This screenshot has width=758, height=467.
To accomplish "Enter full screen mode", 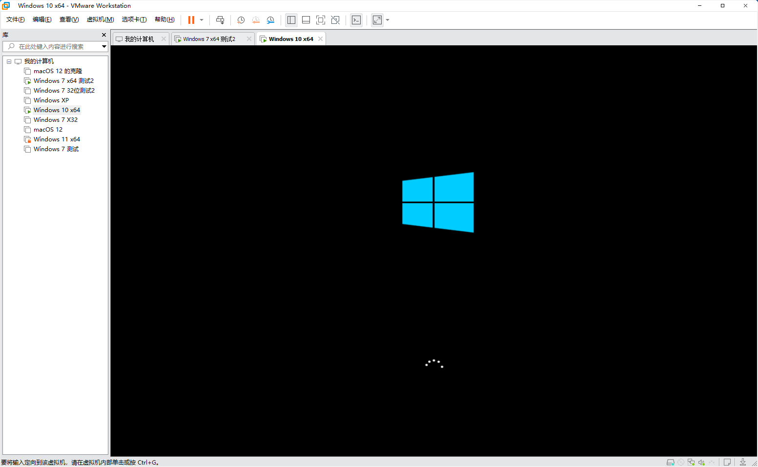I will 321,20.
